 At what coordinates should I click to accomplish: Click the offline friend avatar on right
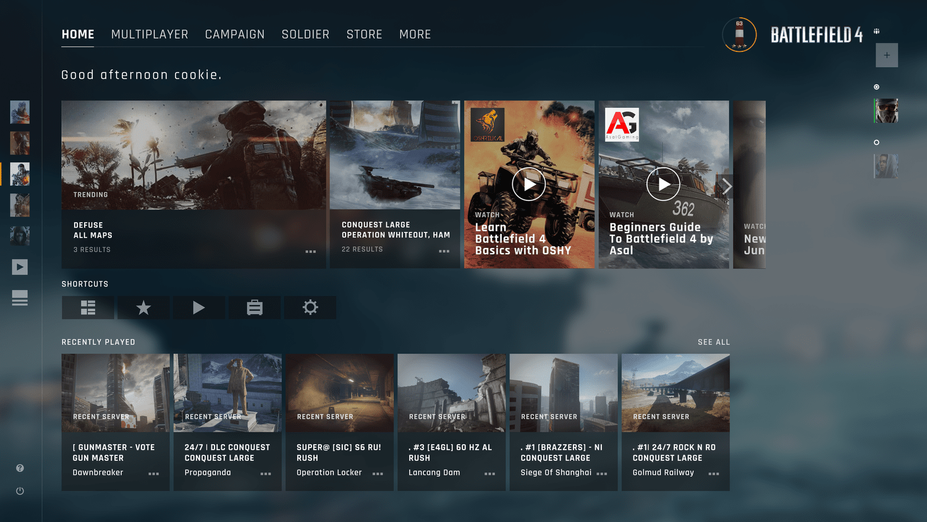(886, 166)
